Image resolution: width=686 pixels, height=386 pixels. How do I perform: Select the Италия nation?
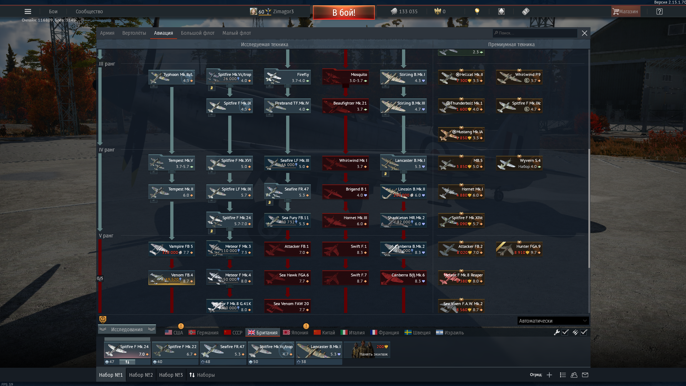coord(353,333)
